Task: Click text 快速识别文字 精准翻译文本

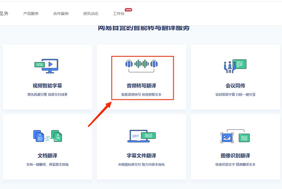Action: click(x=235, y=165)
